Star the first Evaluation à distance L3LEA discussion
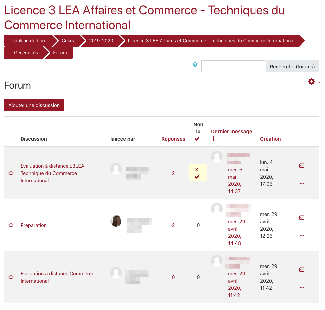The height and width of the screenshot is (310, 325). click(x=11, y=173)
